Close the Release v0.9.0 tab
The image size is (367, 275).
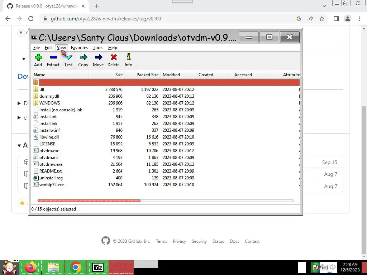coord(83,6)
